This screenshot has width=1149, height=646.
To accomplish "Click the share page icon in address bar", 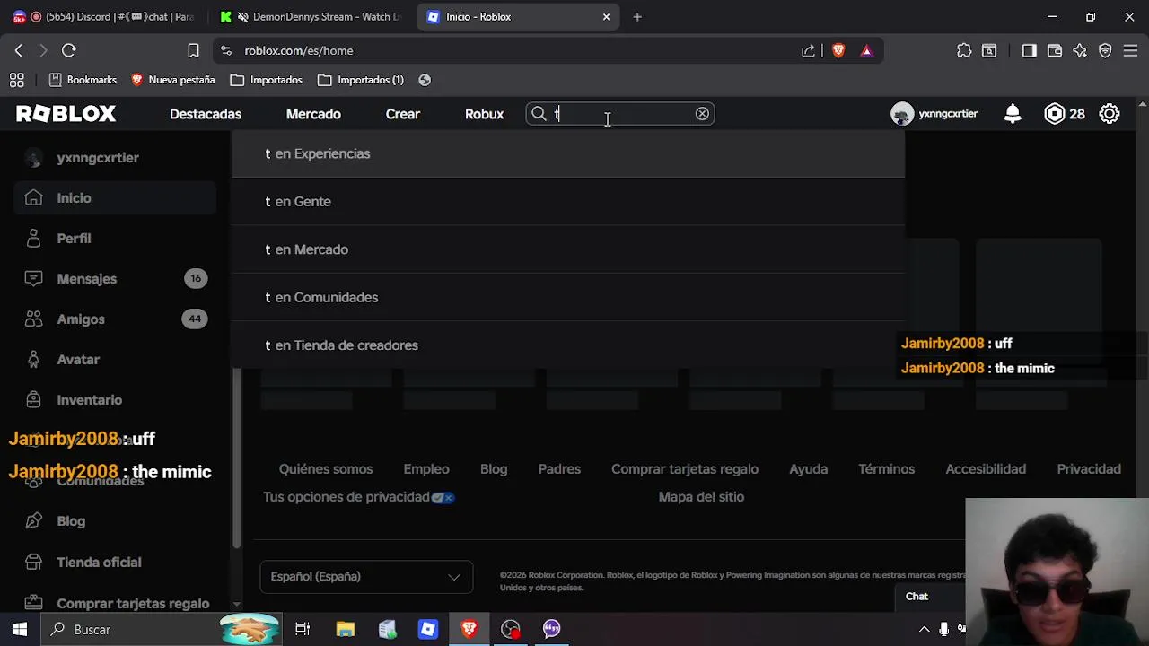I will pos(809,50).
